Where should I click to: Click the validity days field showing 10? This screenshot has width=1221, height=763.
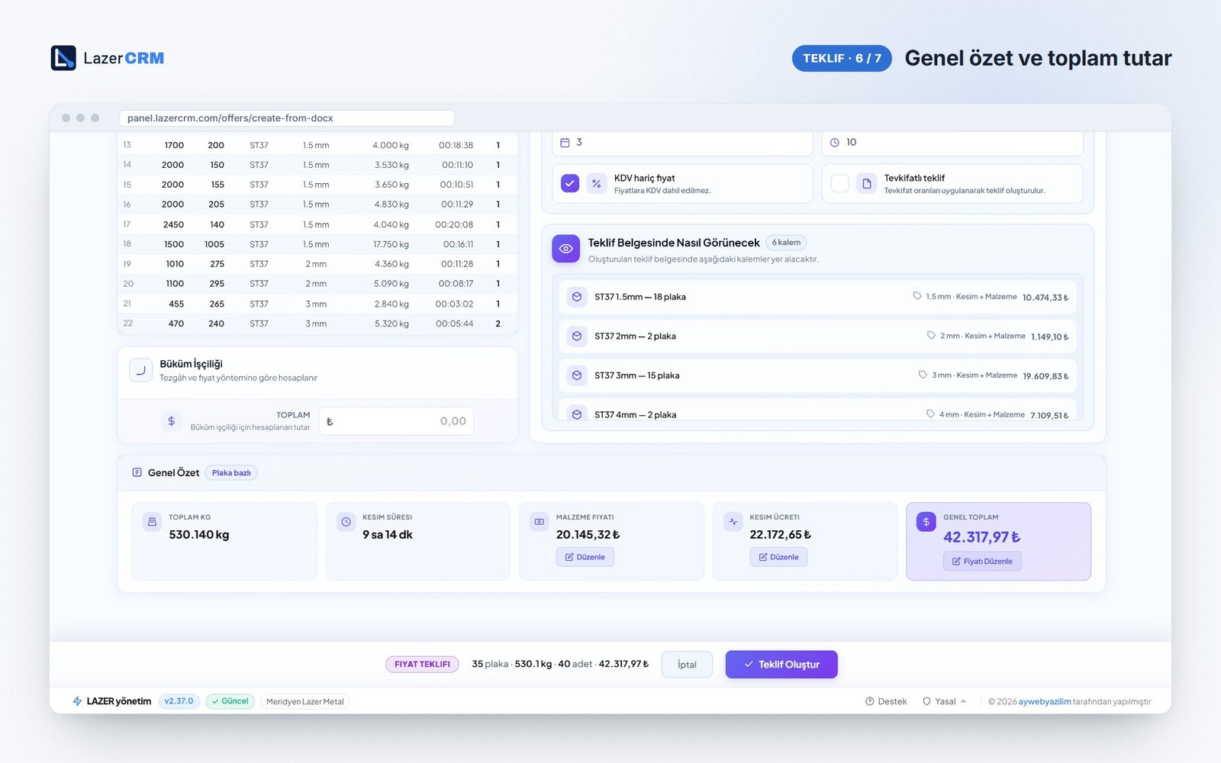click(952, 143)
